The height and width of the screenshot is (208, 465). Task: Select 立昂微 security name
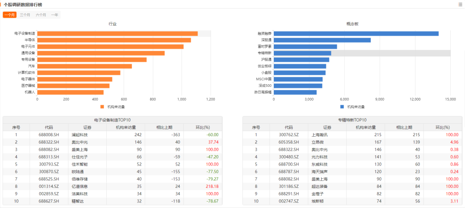(x=318, y=142)
